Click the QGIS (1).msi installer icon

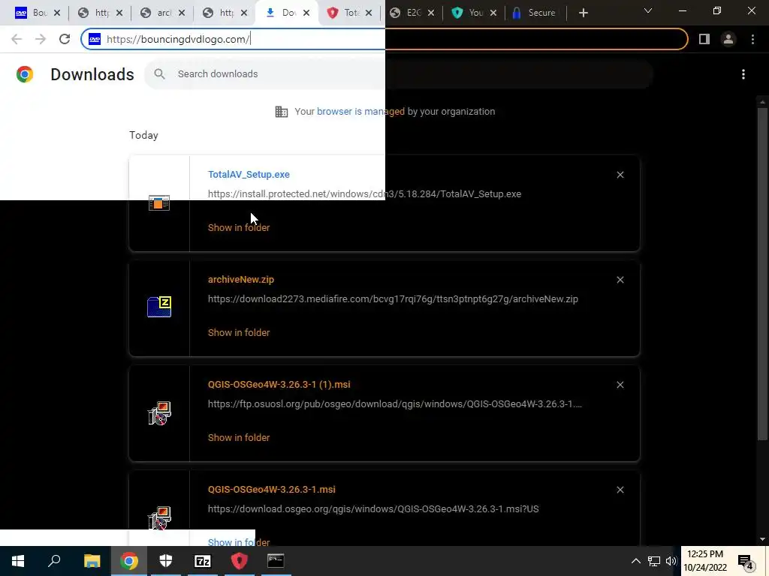[159, 413]
